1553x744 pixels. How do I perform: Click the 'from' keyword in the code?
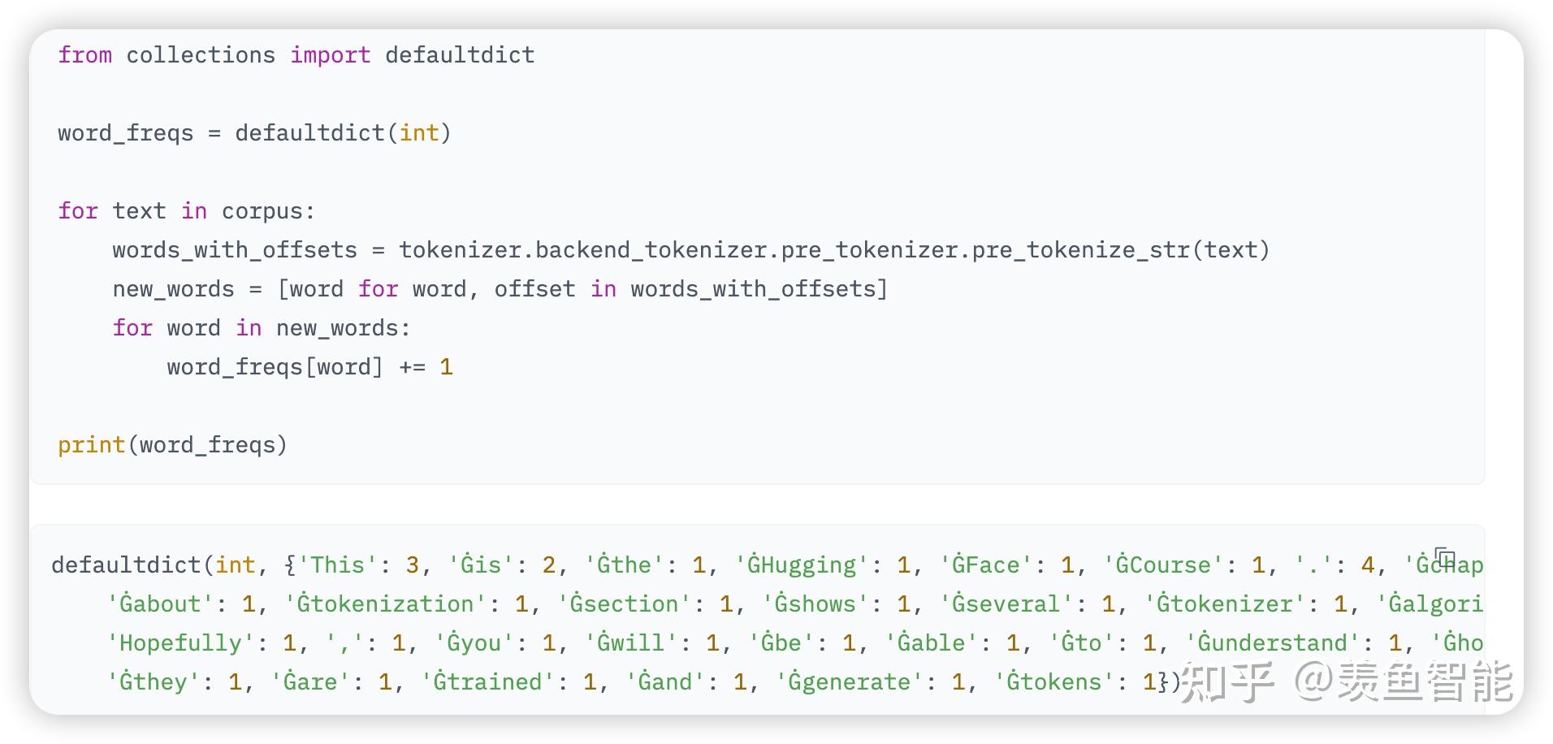pos(84,55)
